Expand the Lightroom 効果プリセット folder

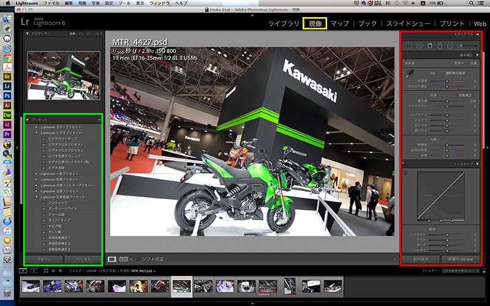pos(36,179)
